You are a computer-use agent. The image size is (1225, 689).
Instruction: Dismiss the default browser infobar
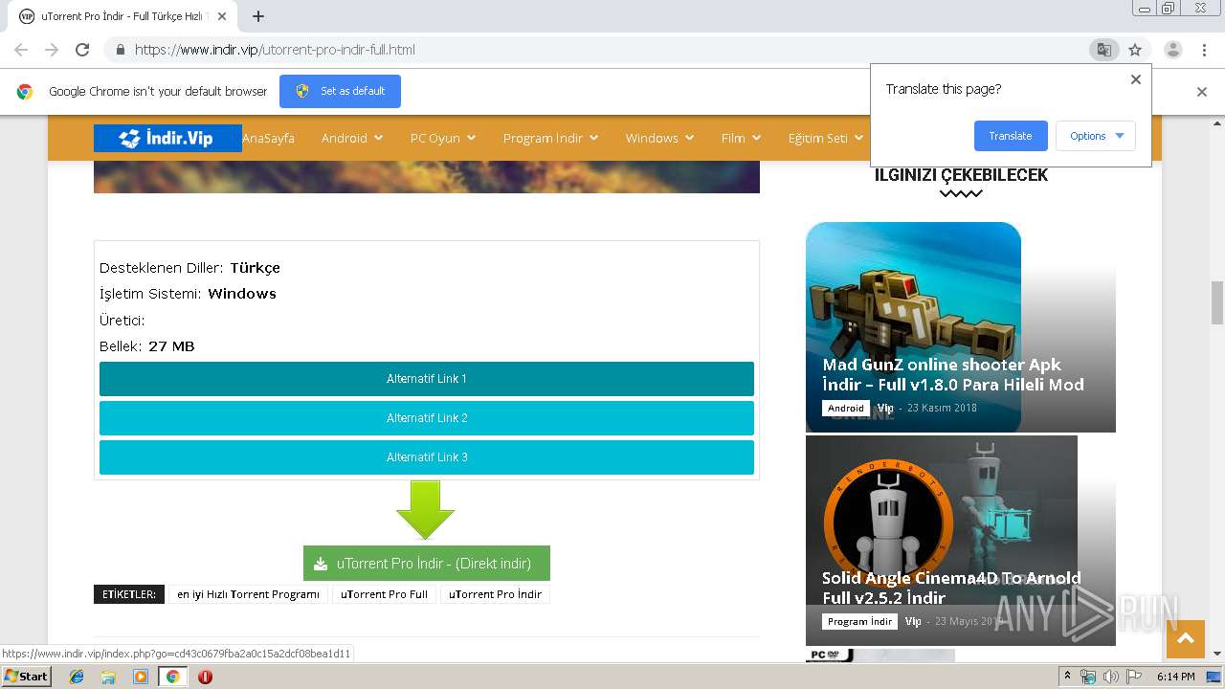click(1202, 92)
